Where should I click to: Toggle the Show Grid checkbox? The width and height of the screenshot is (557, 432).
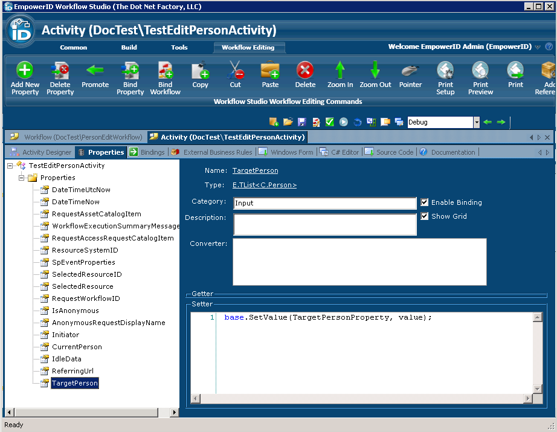click(x=425, y=216)
